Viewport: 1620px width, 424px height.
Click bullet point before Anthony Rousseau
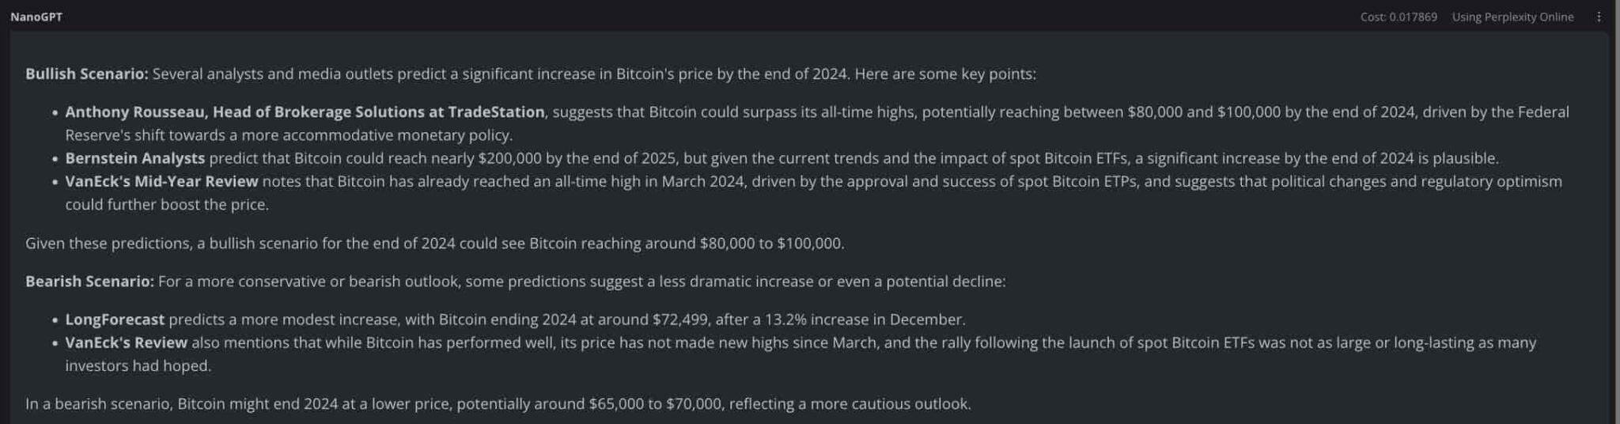tap(55, 112)
